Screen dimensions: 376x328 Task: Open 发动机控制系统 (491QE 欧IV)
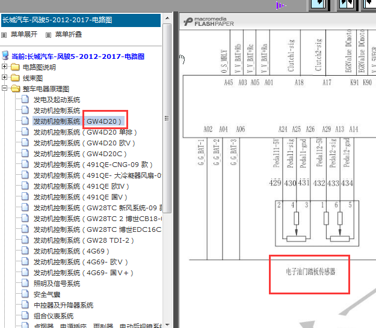[x=81, y=186]
